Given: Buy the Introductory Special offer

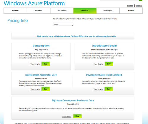Looking at the screenshot, I should [x=109, y=64].
